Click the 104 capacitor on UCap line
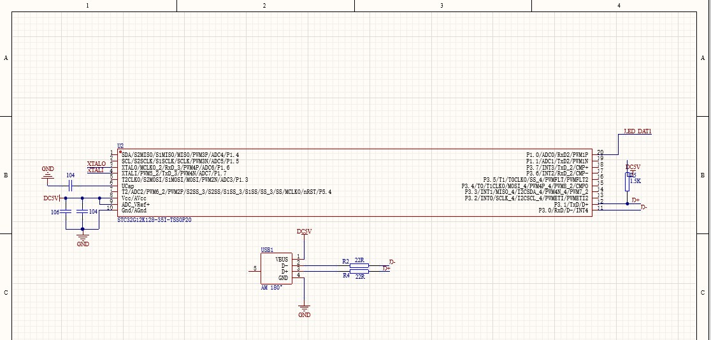This screenshot has height=340, width=711. pyautogui.click(x=71, y=186)
